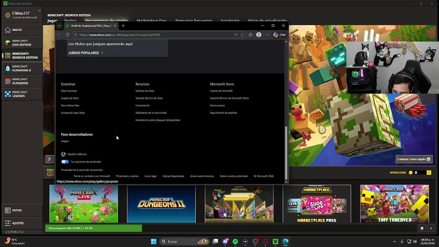Open Edge settings and more menu
The image size is (439, 247).
[x=267, y=35]
